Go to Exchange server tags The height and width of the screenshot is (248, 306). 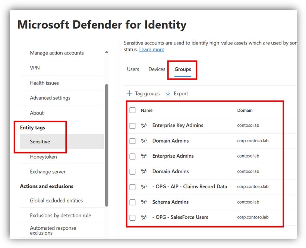48,172
